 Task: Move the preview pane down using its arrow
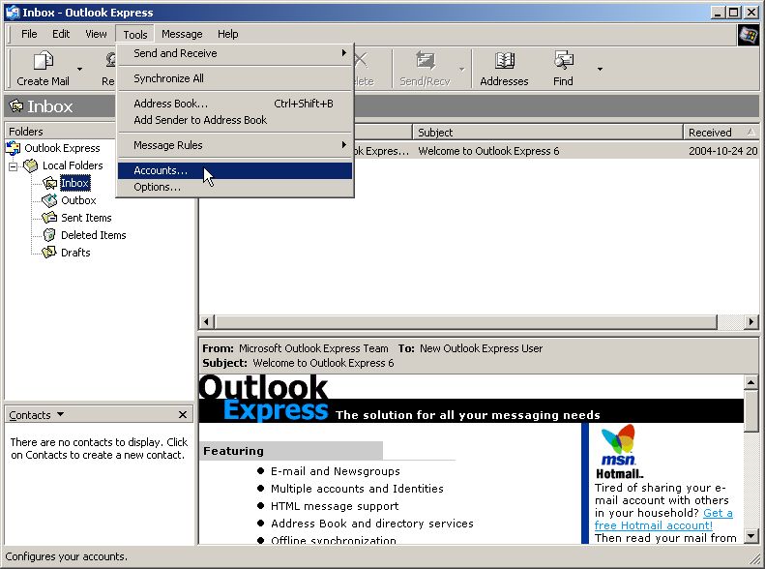(751, 536)
